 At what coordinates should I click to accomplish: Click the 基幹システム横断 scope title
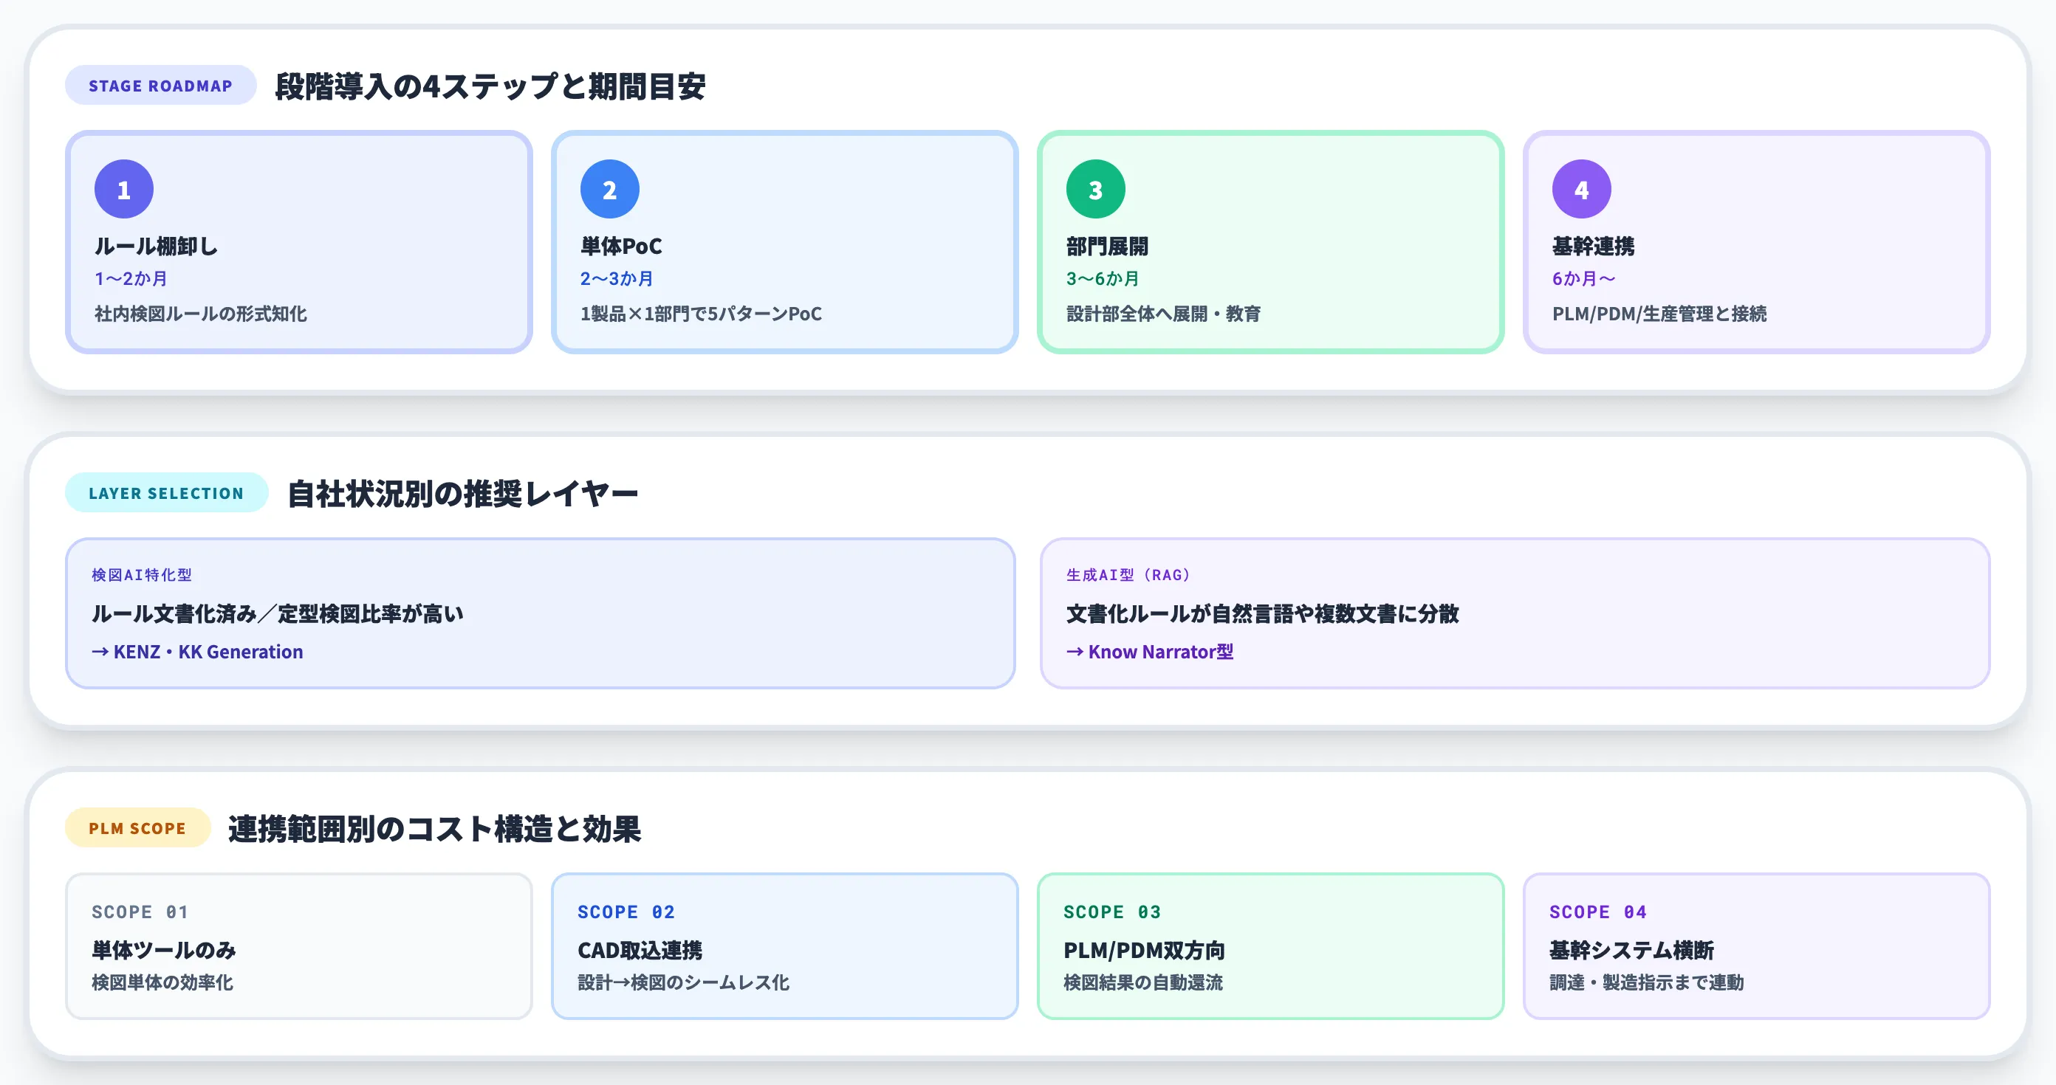[1631, 950]
